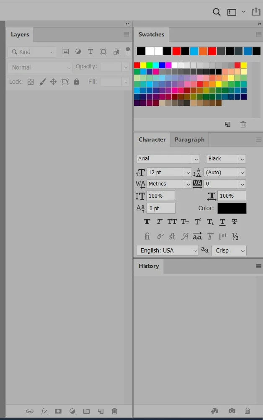The width and height of the screenshot is (263, 420).
Task: Lock image pixels brush icon
Action: click(42, 82)
